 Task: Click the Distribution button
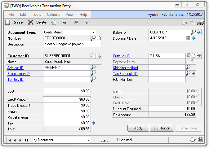(x=162, y=128)
